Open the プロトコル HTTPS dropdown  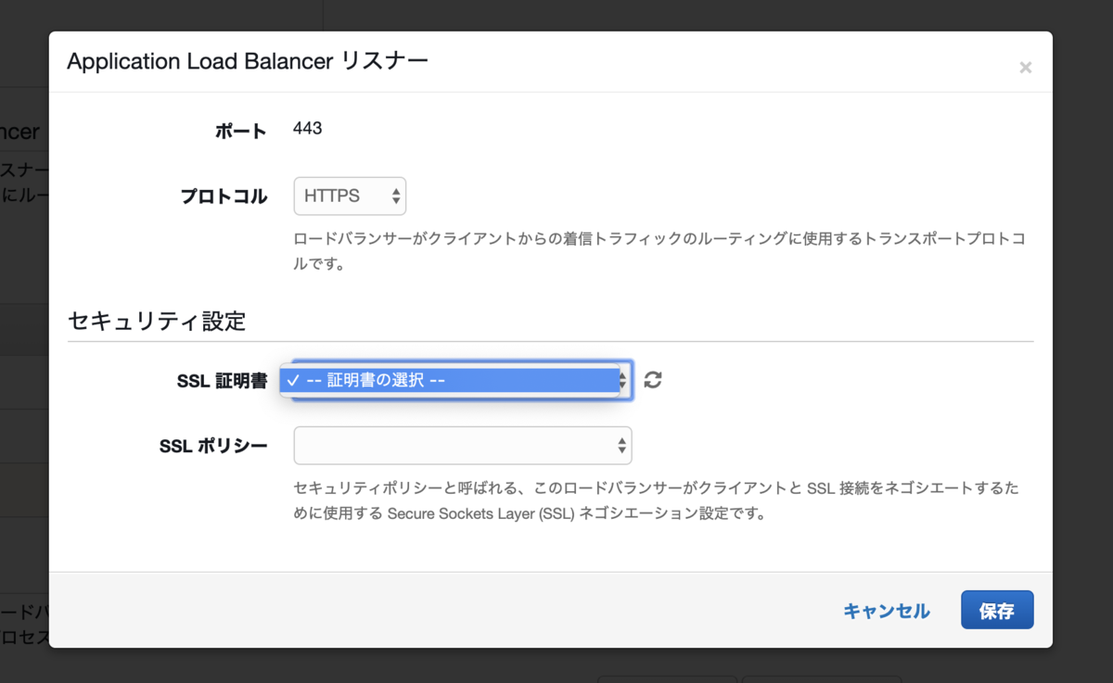[350, 196]
